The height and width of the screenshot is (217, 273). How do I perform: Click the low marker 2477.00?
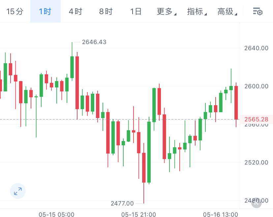coord(122,203)
